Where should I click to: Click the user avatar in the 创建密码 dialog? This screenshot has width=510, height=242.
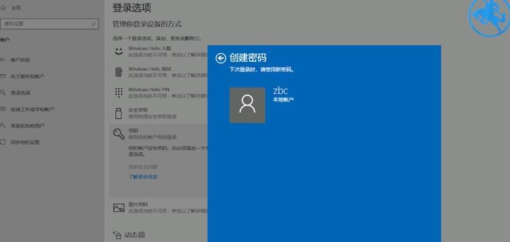click(247, 105)
